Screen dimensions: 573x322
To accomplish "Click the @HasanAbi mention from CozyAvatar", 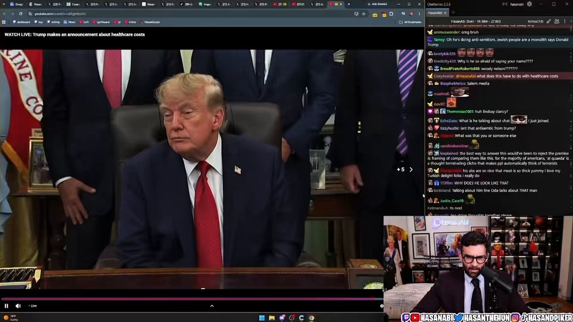I will (x=466, y=76).
